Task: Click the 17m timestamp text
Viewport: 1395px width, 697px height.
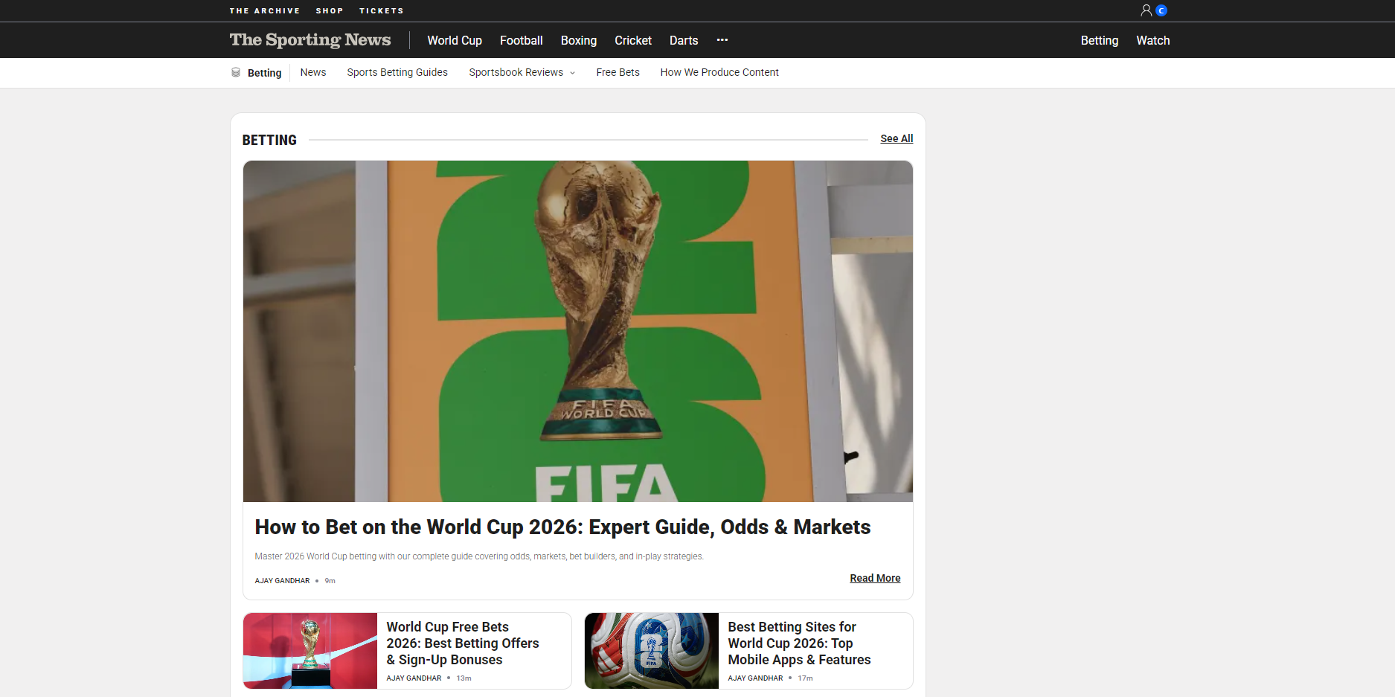Action: [805, 678]
